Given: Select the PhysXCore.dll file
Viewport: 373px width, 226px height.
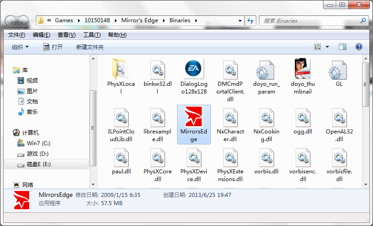Looking at the screenshot, I should (x=158, y=165).
